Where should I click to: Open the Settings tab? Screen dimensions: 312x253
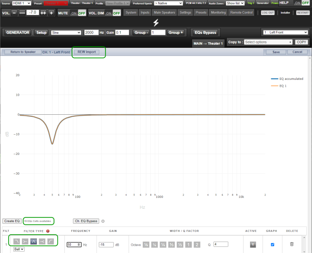pos(185,12)
